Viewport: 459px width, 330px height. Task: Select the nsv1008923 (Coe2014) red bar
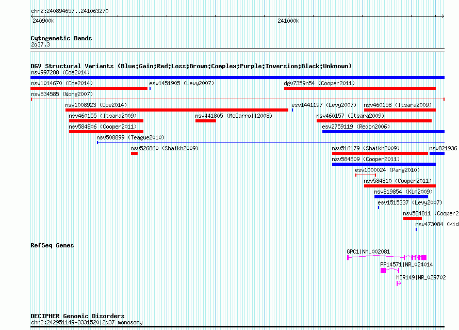[x=177, y=110]
